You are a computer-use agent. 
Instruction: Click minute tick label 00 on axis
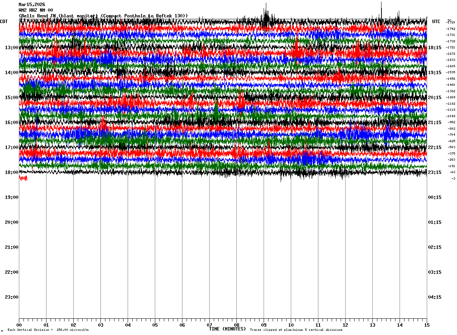click(x=19, y=325)
